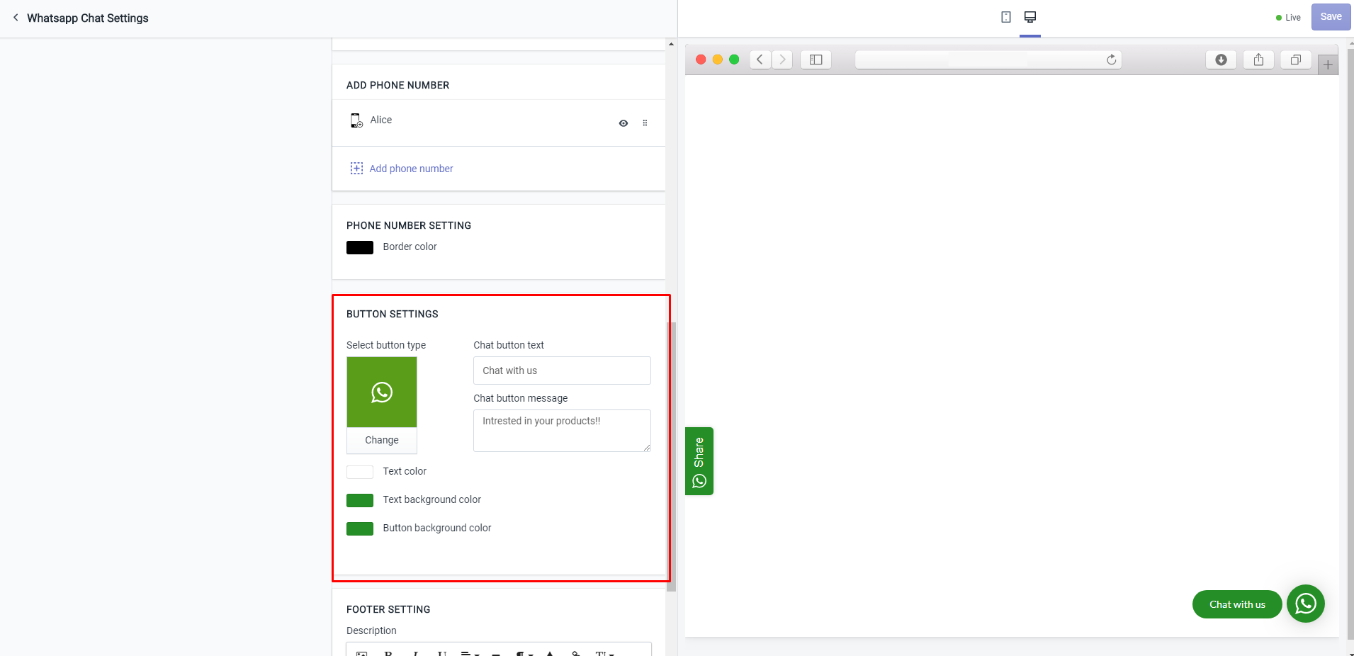Viewport: 1354px width, 656px height.
Task: Focus the Chat button message textarea
Action: [562, 431]
